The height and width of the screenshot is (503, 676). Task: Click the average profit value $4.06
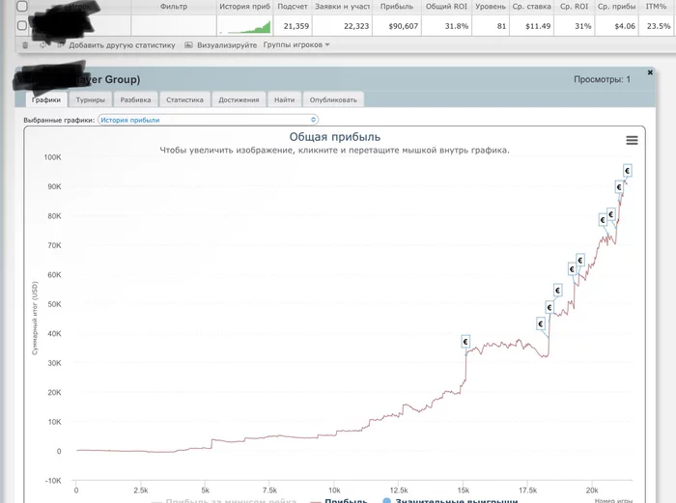(625, 26)
